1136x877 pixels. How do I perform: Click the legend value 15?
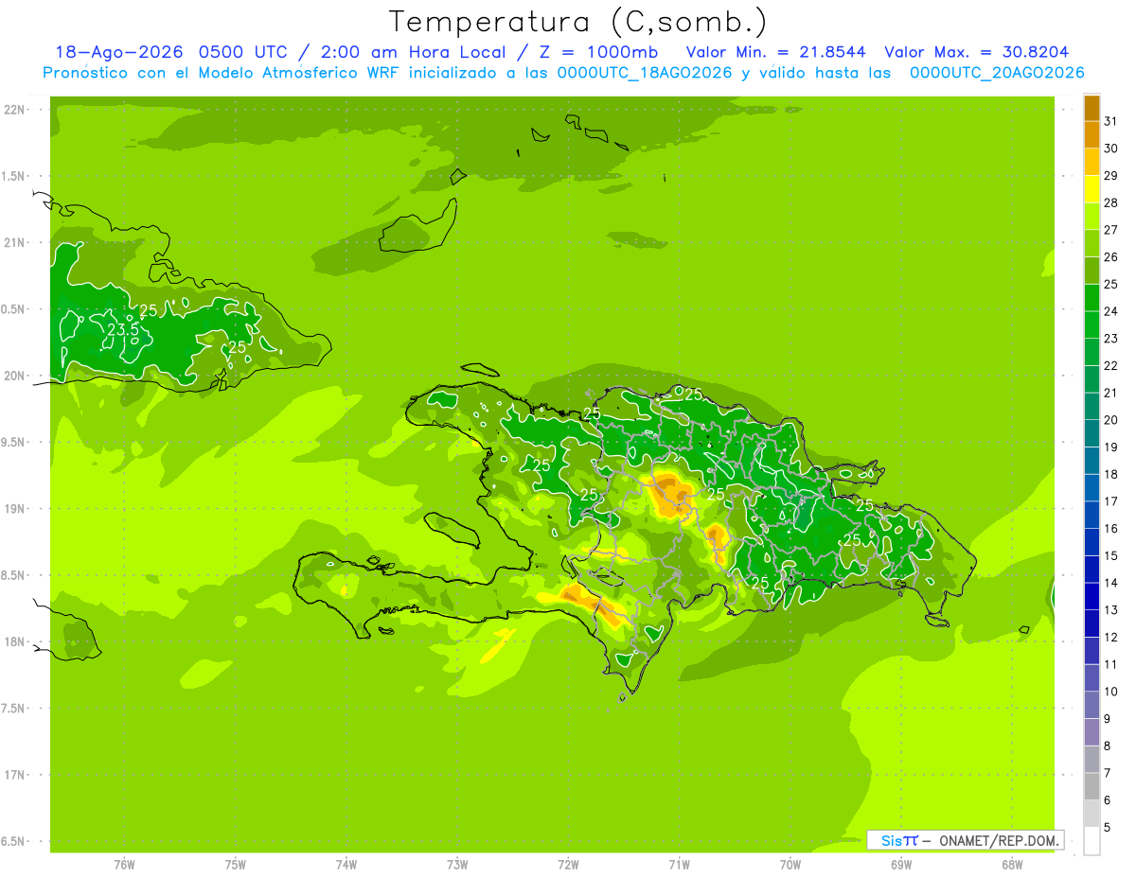(x=1111, y=556)
